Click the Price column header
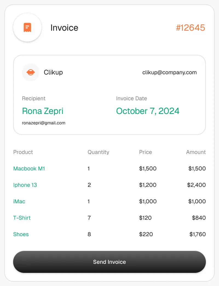The width and height of the screenshot is (219, 286). (x=145, y=152)
